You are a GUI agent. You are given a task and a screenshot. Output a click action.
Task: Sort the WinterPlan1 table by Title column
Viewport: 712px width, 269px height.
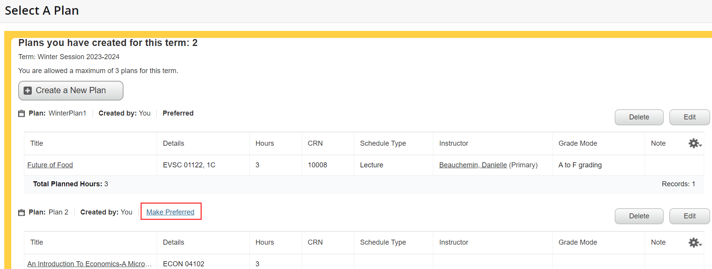coord(37,143)
